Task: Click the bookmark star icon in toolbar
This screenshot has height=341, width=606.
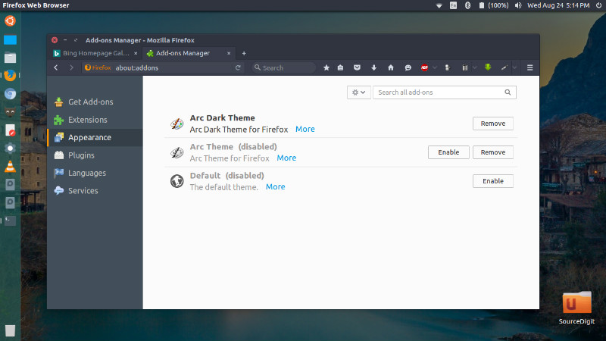Action: click(326, 67)
